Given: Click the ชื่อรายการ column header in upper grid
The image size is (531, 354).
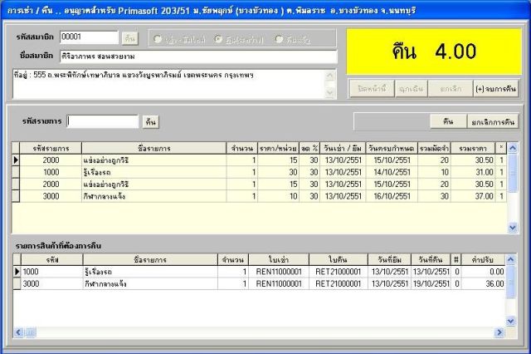Looking at the screenshot, I should (153, 147).
